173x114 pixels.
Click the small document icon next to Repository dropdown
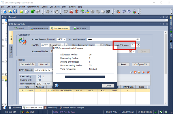click(x=66, y=45)
